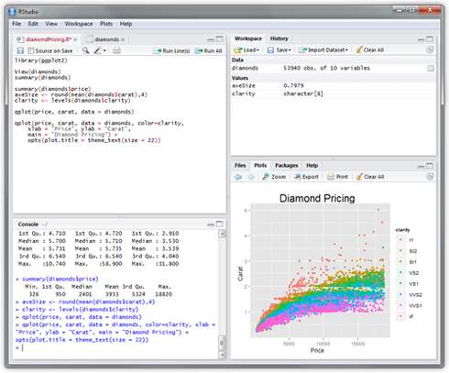Select the Packages tab
Image resolution: width=449 pixels, height=373 pixels.
pyautogui.click(x=287, y=165)
